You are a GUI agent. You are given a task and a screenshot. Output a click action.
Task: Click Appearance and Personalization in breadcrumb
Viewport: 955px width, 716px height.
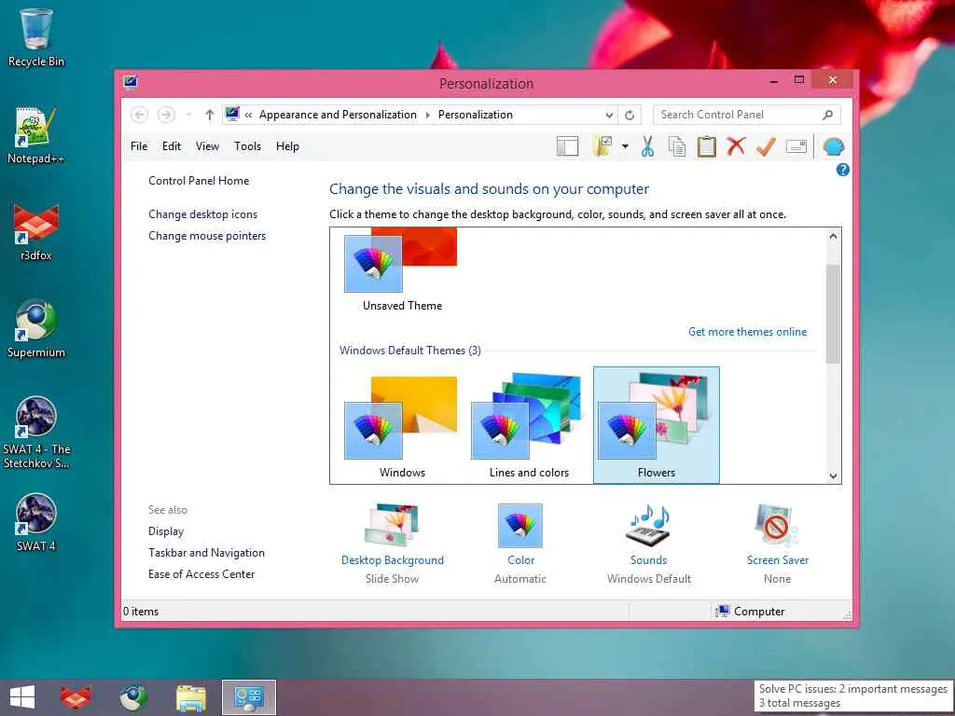tap(338, 115)
